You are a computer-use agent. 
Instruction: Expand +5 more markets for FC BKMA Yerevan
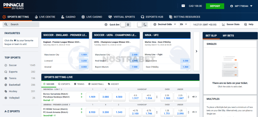pyautogui.click(x=194, y=112)
